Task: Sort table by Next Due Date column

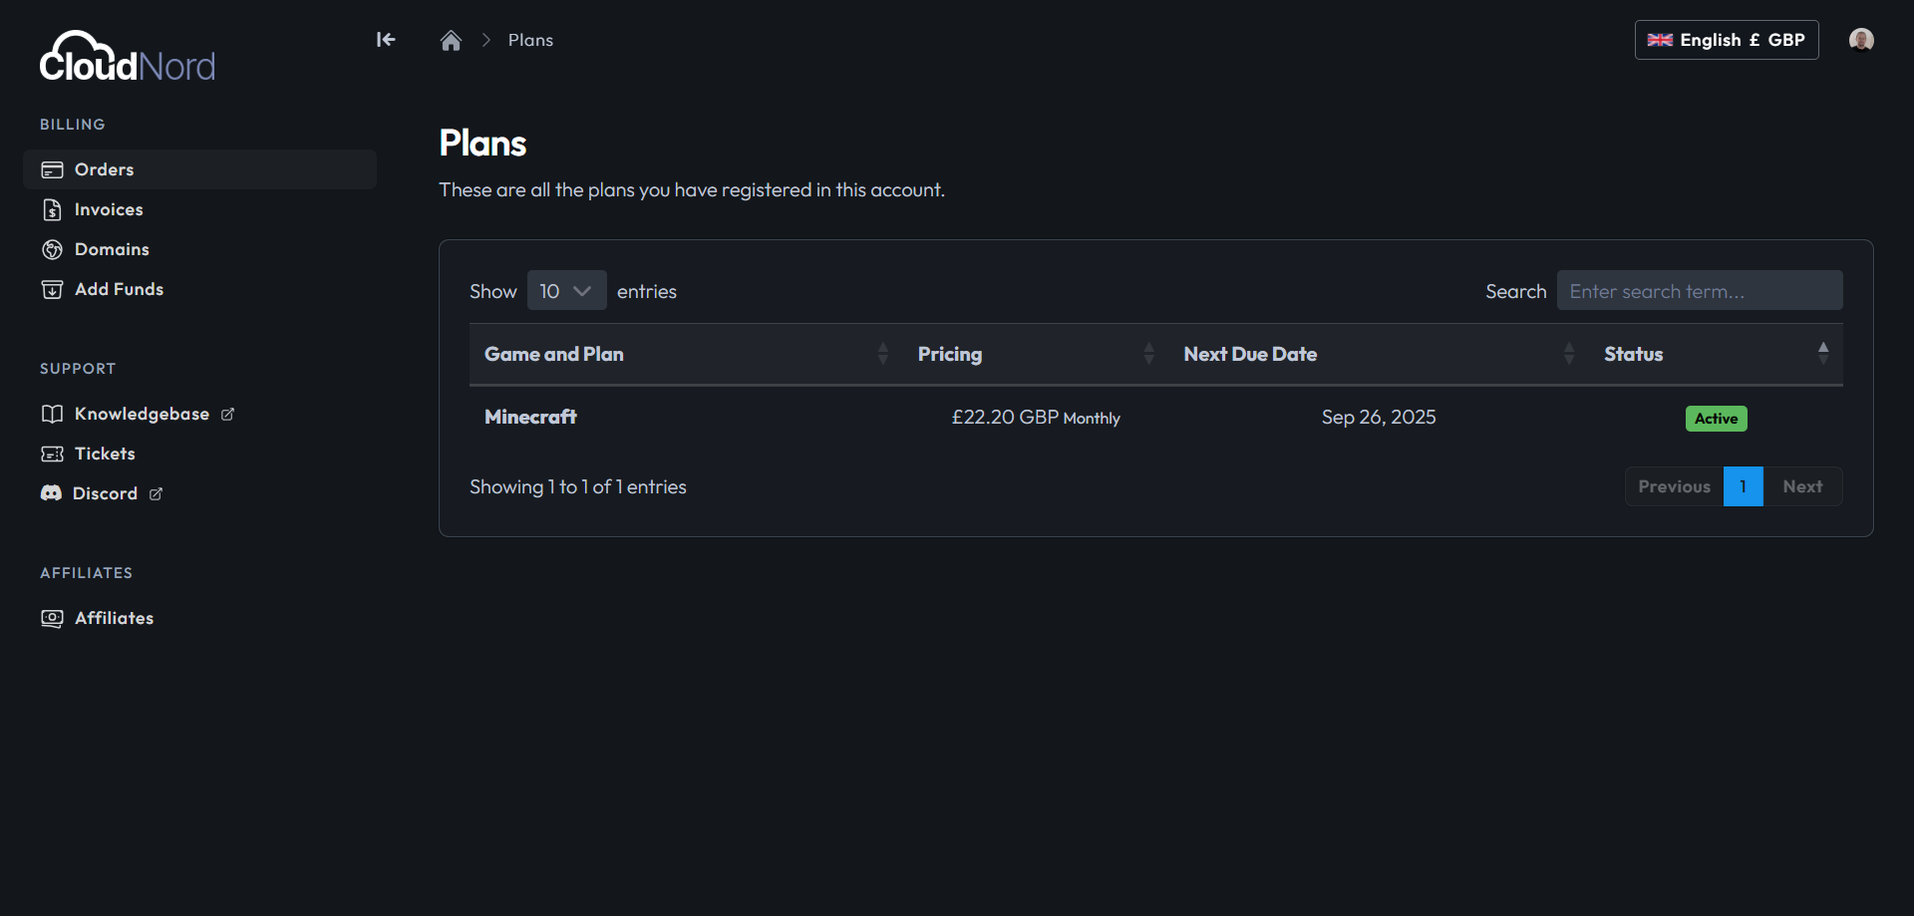Action: [1250, 354]
